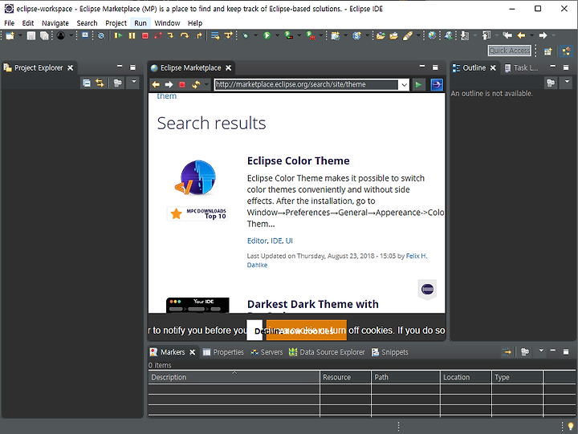Click the green Run launch icon

coord(267,36)
